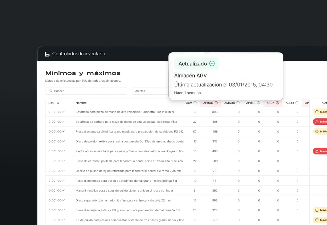The width and height of the screenshot is (327, 225).
Task: Select the Piedra abrasiva montada product row
Action: click(130, 151)
